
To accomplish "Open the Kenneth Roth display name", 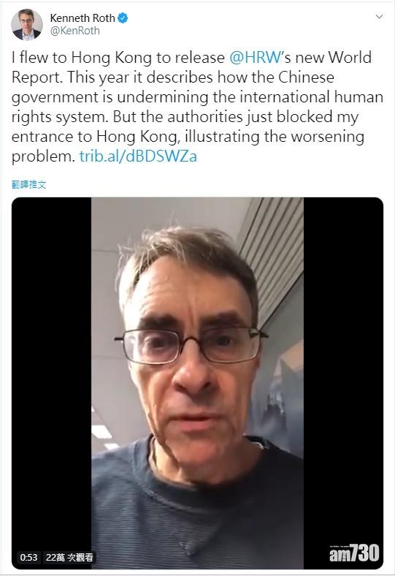I will click(x=83, y=18).
